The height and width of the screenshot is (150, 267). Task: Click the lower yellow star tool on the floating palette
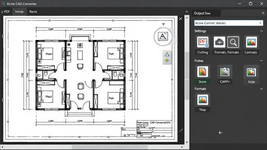point(167,60)
